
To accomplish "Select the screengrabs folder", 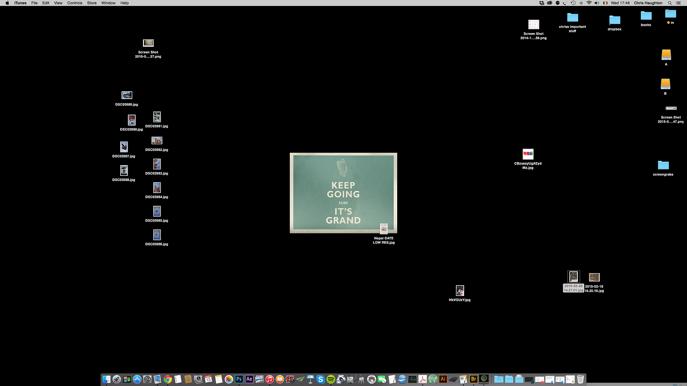I will [x=663, y=168].
